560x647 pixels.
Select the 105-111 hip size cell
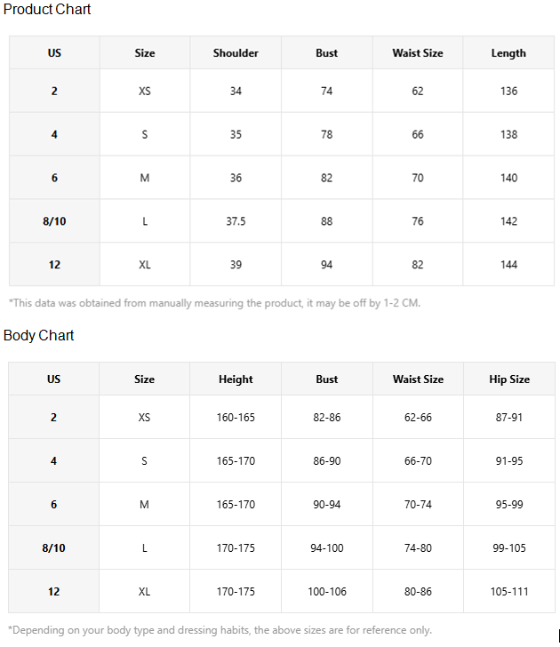[509, 591]
